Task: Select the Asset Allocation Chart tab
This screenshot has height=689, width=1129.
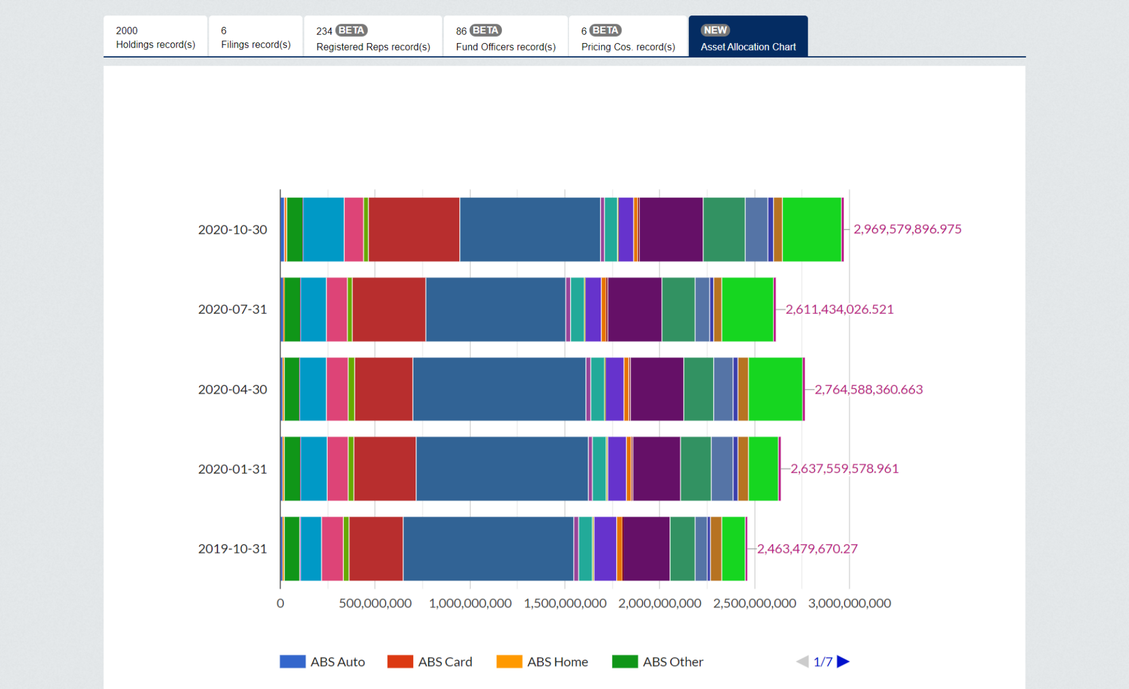Action: (748, 37)
